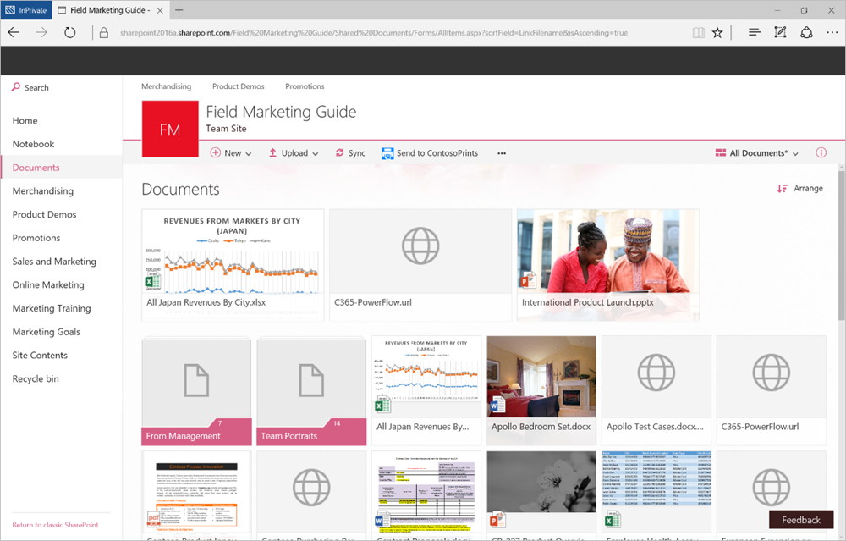The image size is (846, 541).
Task: Click the refresh page icon
Action: pos(70,31)
